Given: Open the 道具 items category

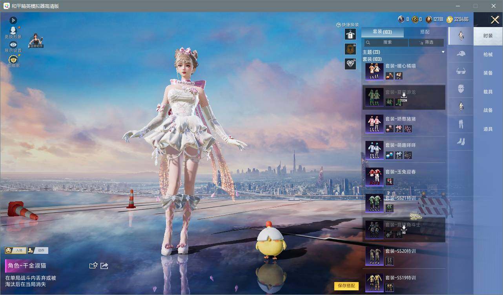Looking at the screenshot, I should [x=488, y=129].
